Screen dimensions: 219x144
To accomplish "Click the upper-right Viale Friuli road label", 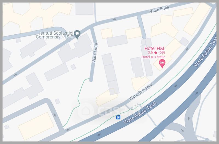I will click(159, 9).
